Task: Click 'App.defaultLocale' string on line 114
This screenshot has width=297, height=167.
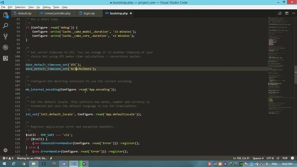Action: point(121,114)
